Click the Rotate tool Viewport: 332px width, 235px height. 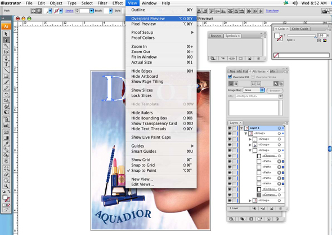(6, 95)
